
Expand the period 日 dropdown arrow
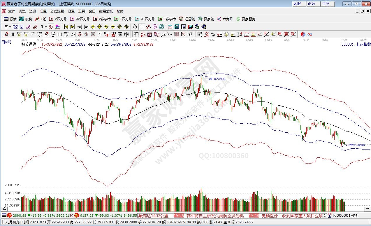pos(10,27)
